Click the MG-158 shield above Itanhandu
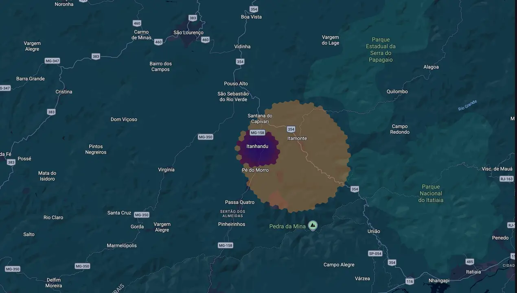Screen dimensions: 517x293 click(x=257, y=133)
